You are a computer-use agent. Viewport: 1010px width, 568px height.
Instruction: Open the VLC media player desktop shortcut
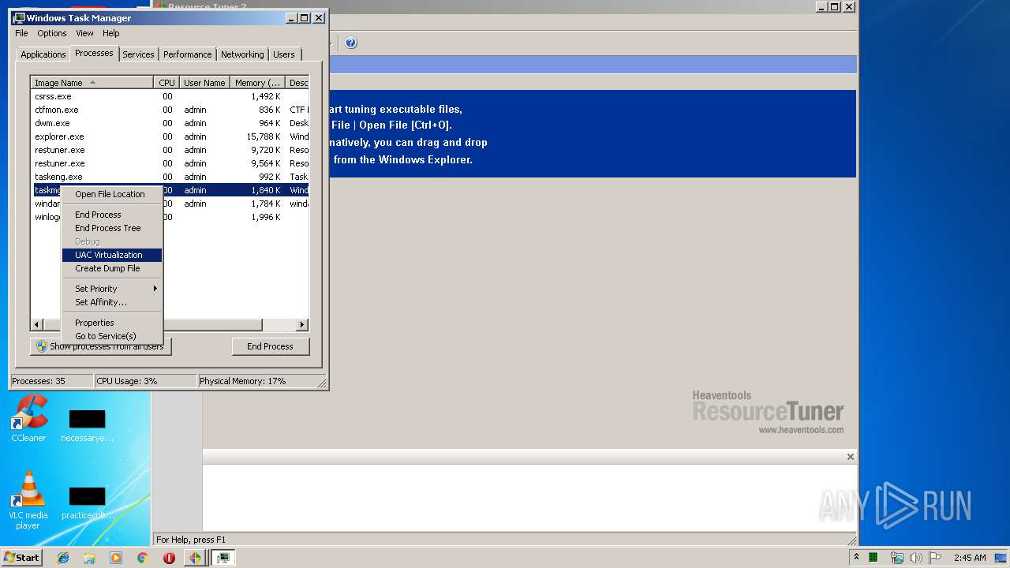[28, 500]
